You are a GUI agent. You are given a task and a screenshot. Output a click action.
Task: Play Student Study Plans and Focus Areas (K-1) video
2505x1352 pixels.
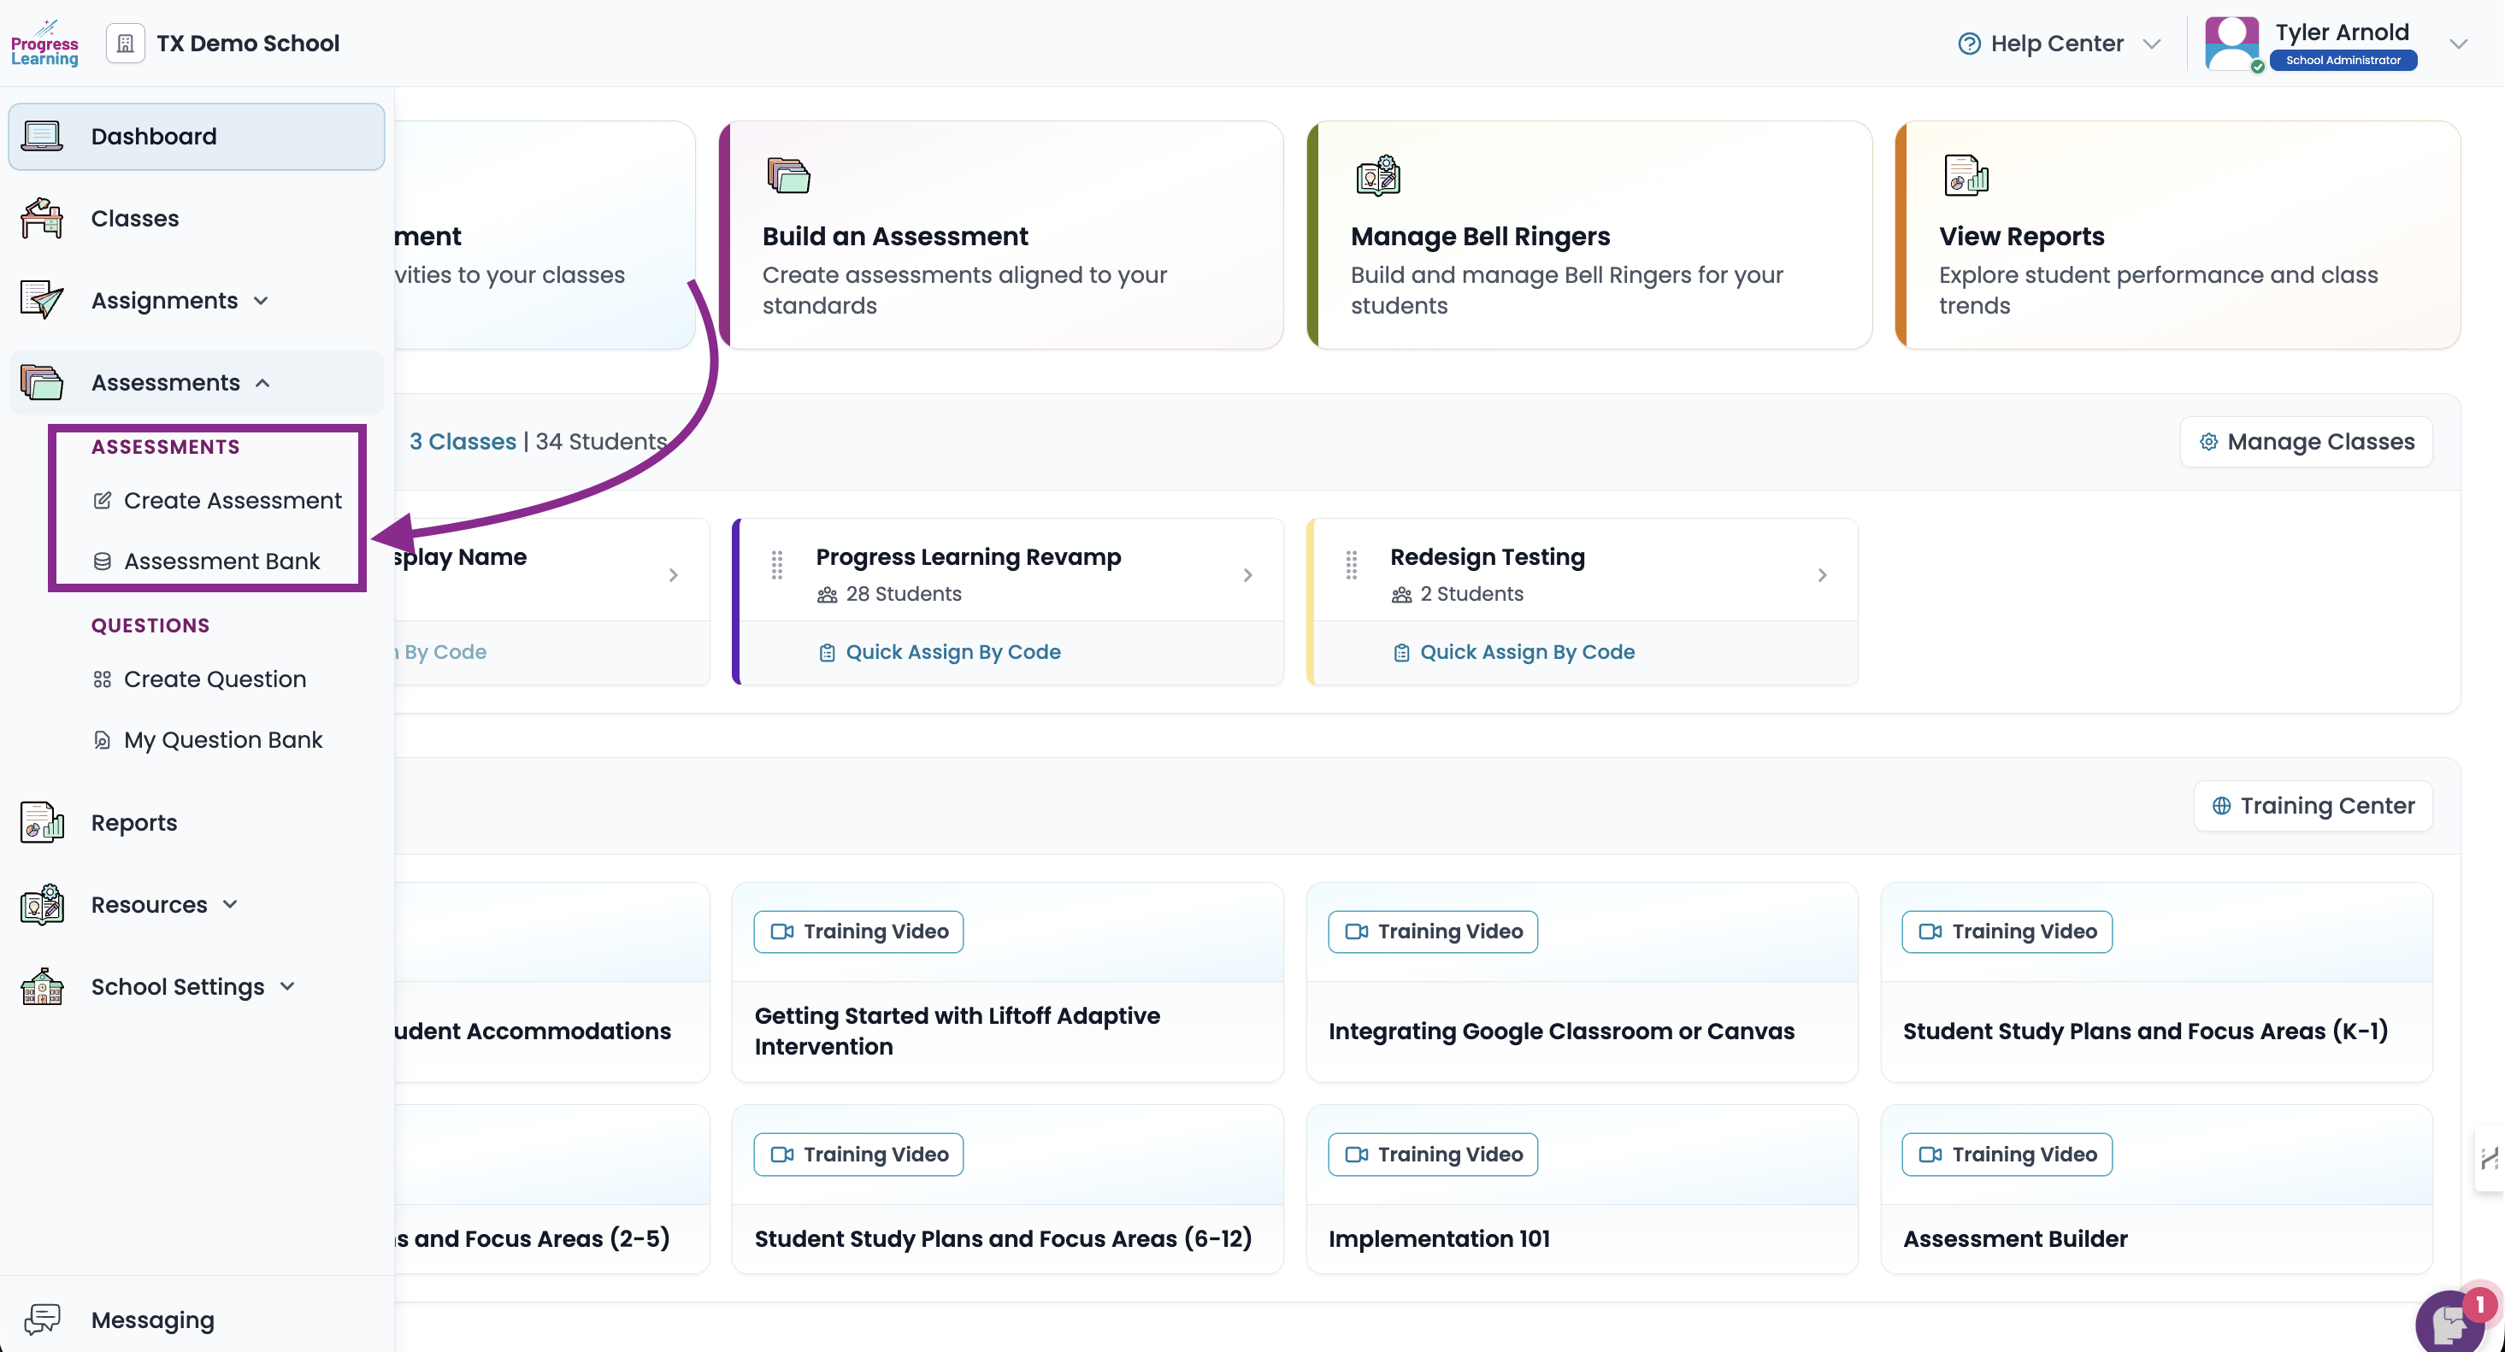point(2157,983)
